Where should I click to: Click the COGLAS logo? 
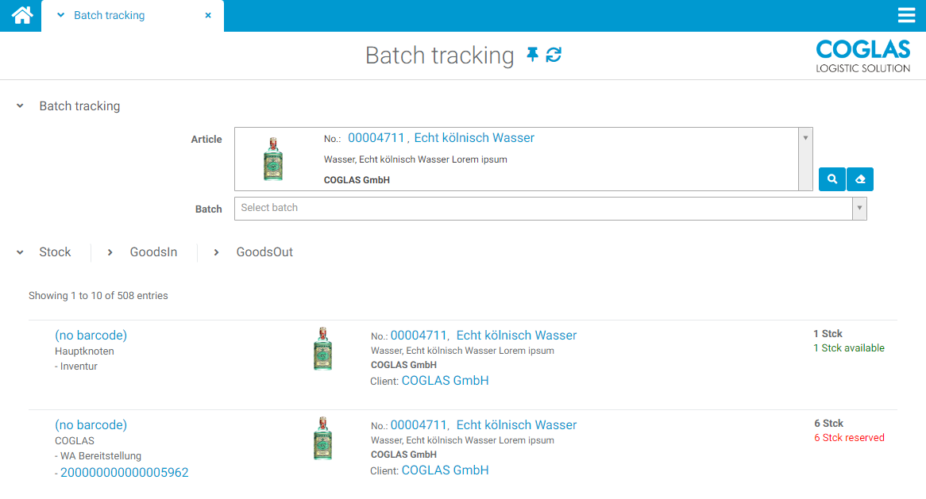tap(862, 55)
